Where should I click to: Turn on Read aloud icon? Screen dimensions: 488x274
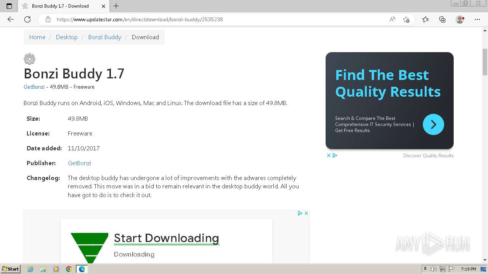click(x=392, y=19)
